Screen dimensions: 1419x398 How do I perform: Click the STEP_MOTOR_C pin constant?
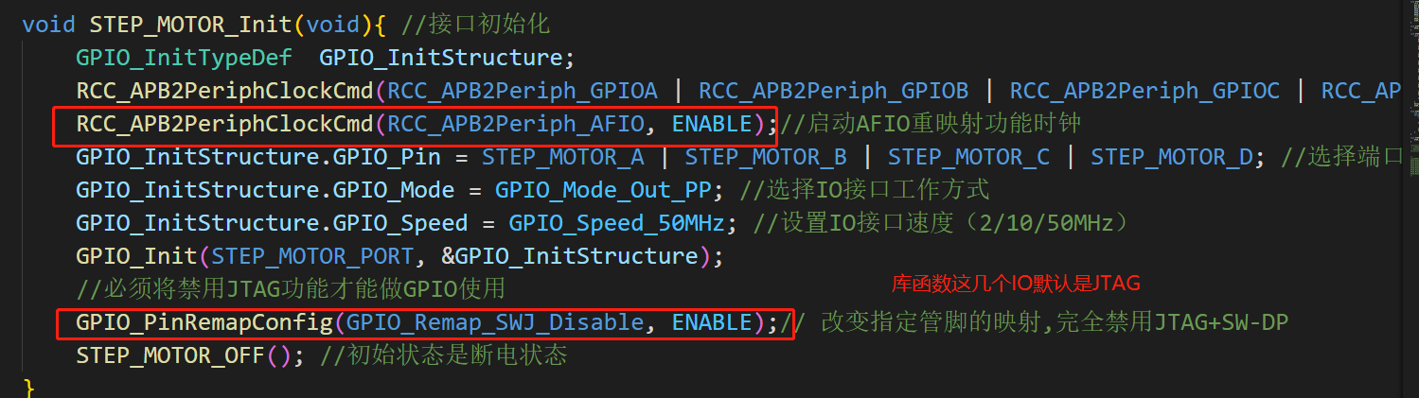pyautogui.click(x=968, y=156)
